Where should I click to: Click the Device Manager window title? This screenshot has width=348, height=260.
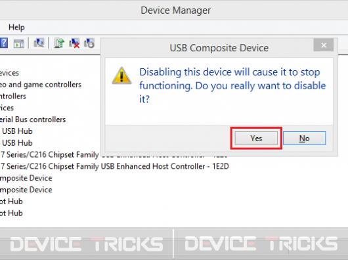coord(176,11)
